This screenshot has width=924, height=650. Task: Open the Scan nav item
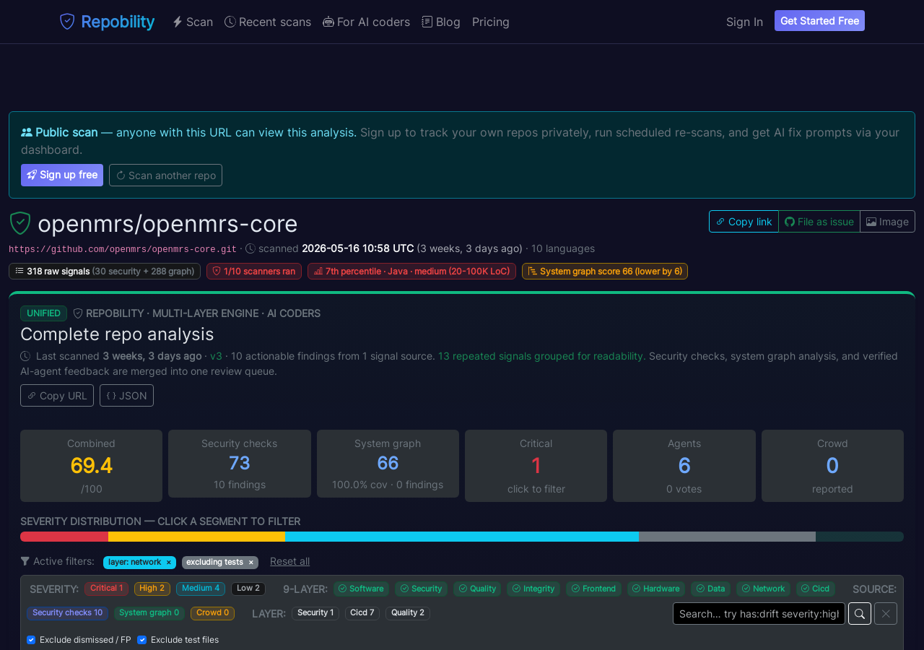[x=193, y=22]
